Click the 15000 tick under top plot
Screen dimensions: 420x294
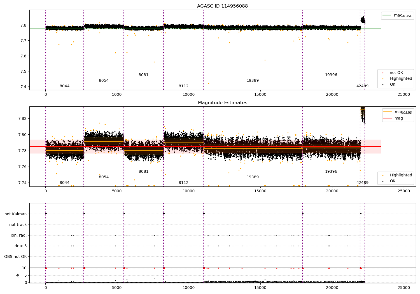260,95
